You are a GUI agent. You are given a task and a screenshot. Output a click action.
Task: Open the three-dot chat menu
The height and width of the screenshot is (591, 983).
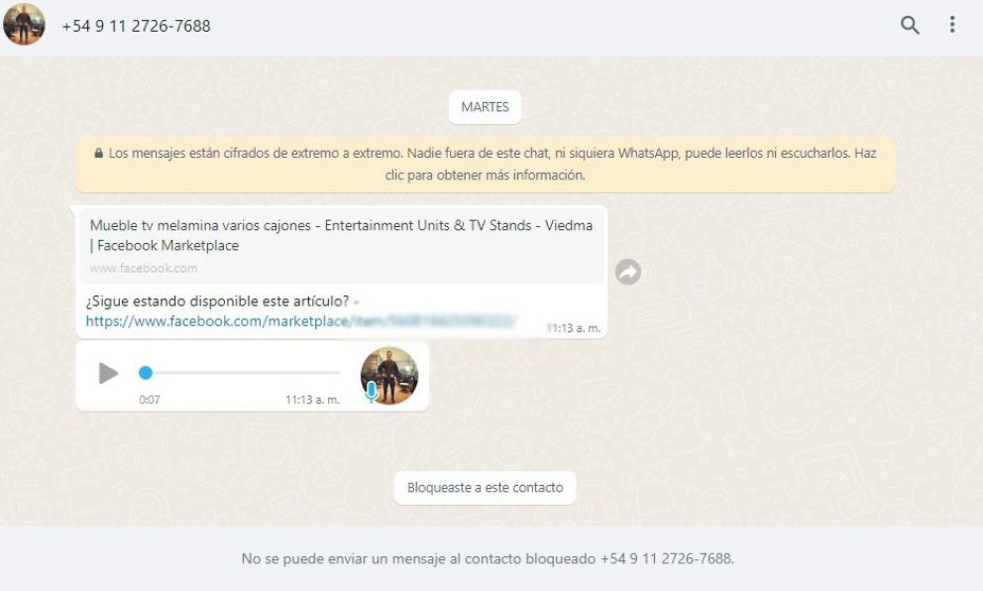point(952,25)
